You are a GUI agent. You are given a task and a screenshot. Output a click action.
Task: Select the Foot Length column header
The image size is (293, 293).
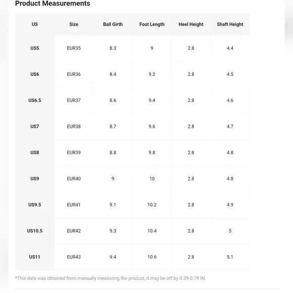tap(152, 24)
